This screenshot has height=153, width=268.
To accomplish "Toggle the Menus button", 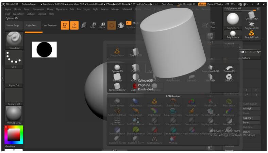I will tap(202, 4).
